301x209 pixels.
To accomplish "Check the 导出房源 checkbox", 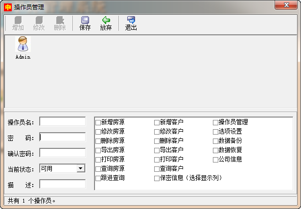I will click(x=98, y=150).
